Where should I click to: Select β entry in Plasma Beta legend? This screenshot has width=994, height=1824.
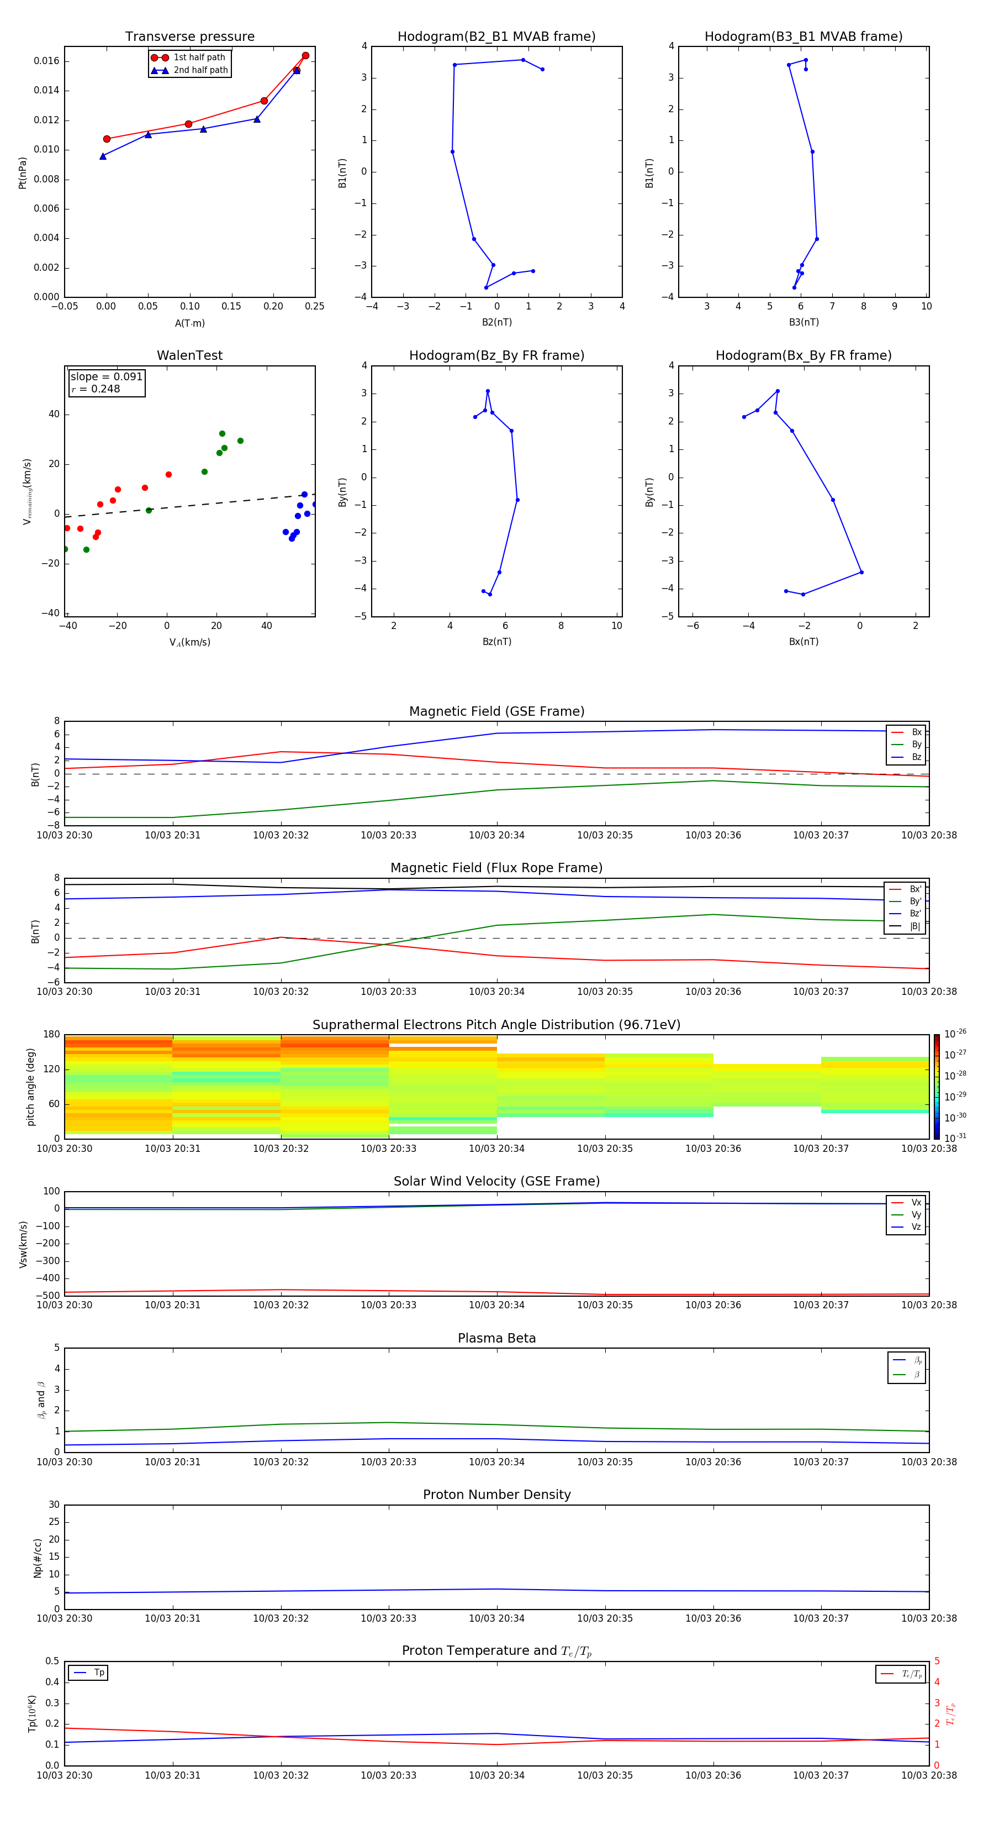(x=907, y=1375)
